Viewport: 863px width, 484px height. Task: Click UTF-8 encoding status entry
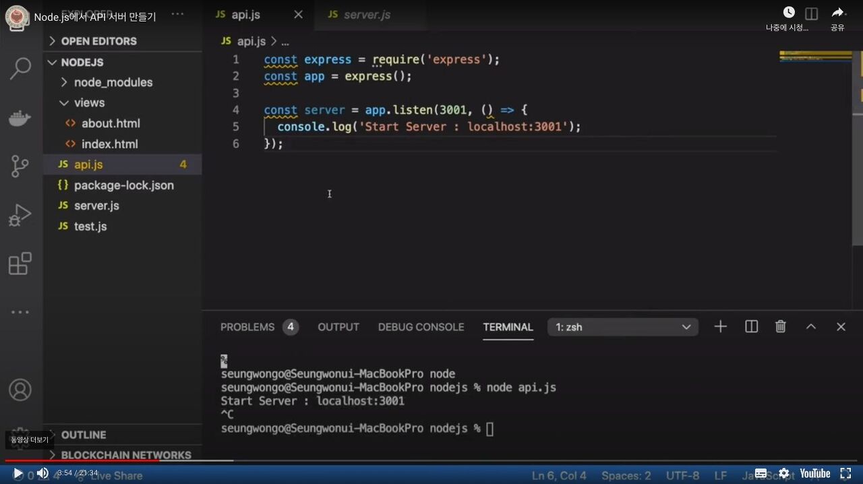(682, 475)
